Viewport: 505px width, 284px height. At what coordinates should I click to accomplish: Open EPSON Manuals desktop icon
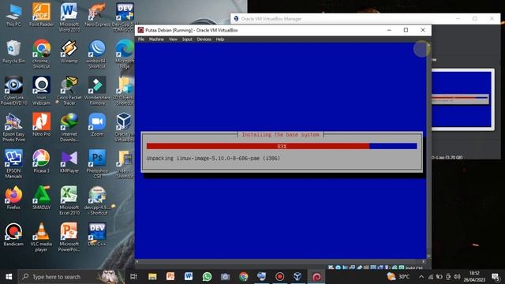pyautogui.click(x=13, y=164)
